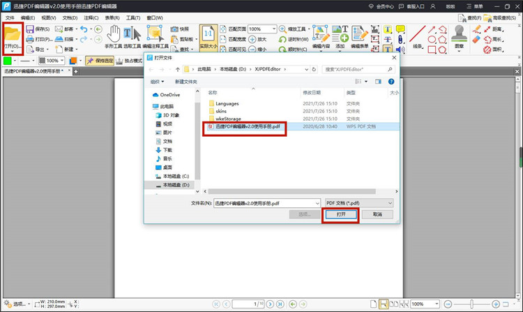This screenshot has height=312, width=523.
Task: Select the 编辑注释工具 annotation edit tool
Action: point(155,37)
